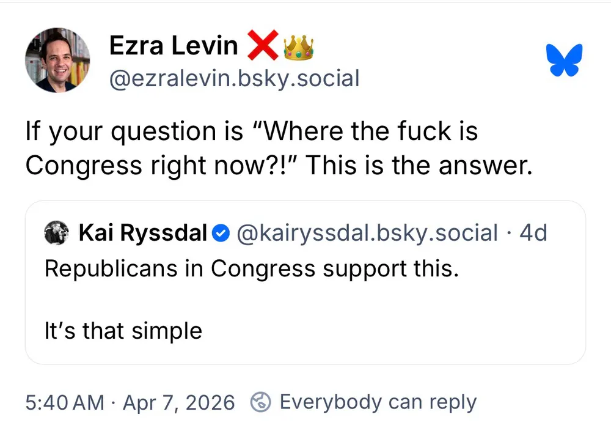Click the crown emoji next to the name
Viewport: 611px width, 428px height.
[x=299, y=46]
